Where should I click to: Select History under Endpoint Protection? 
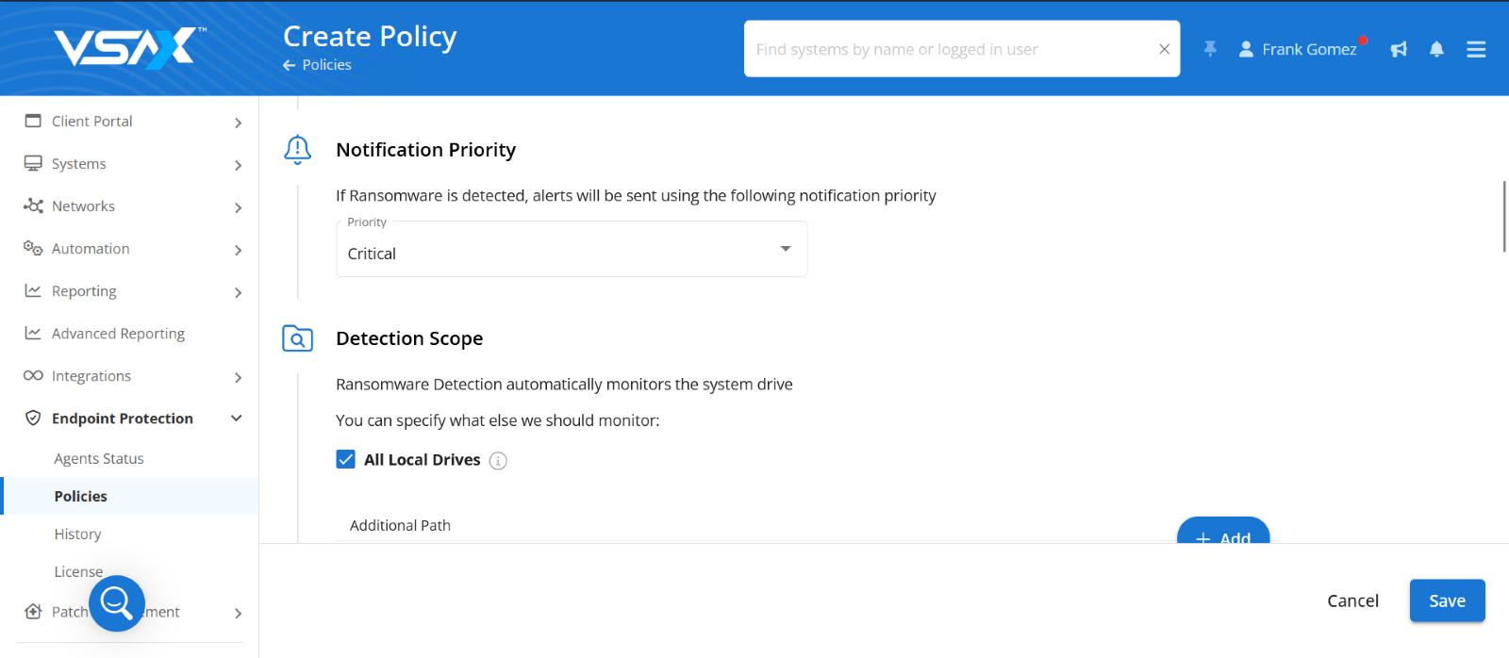[77, 535]
